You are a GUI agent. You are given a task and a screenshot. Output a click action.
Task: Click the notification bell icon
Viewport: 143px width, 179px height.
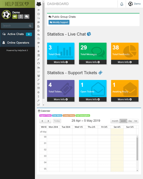pos(122,4)
